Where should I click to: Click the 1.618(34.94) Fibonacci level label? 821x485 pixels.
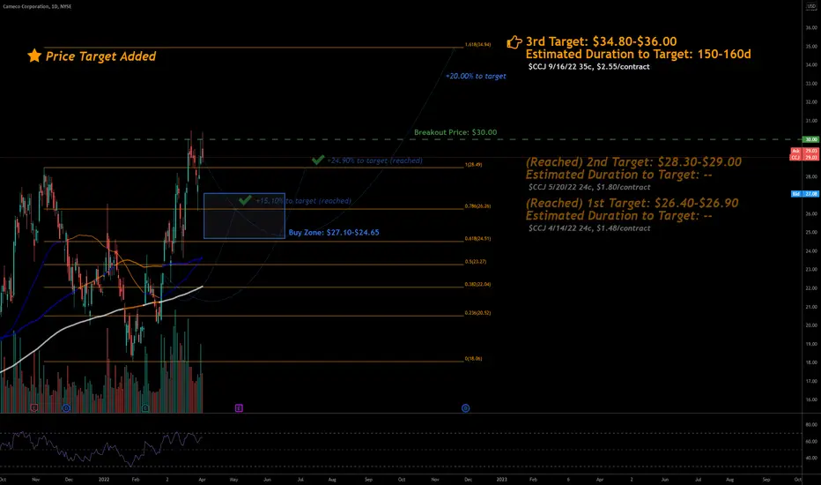point(478,45)
